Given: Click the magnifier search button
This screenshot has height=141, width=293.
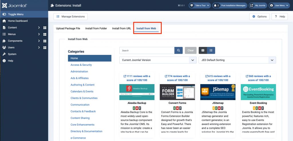Looking at the screenshot, I should pyautogui.click(x=179, y=50).
